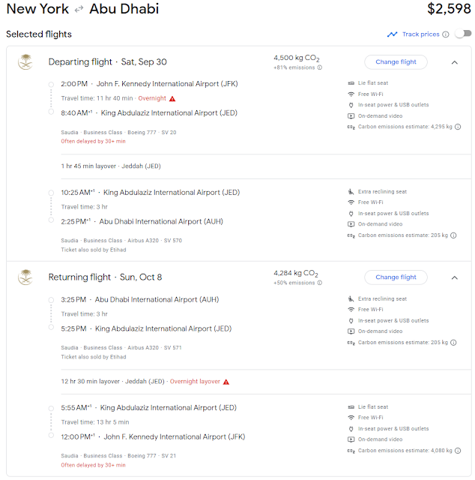Collapse the departing flight details
This screenshot has height=480, width=475.
(455, 62)
